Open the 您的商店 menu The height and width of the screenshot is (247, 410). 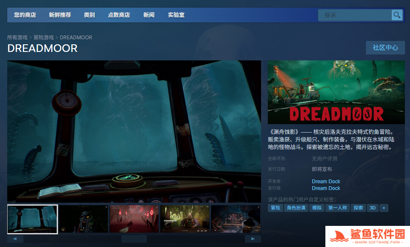25,15
